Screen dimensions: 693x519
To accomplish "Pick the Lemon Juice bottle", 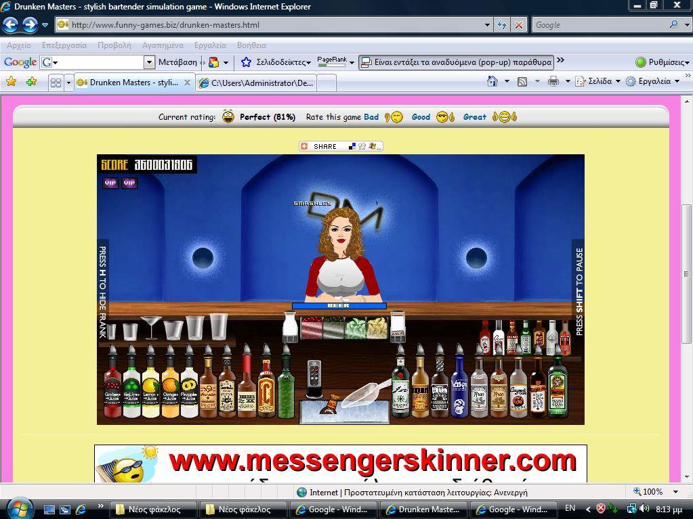I will click(x=150, y=382).
